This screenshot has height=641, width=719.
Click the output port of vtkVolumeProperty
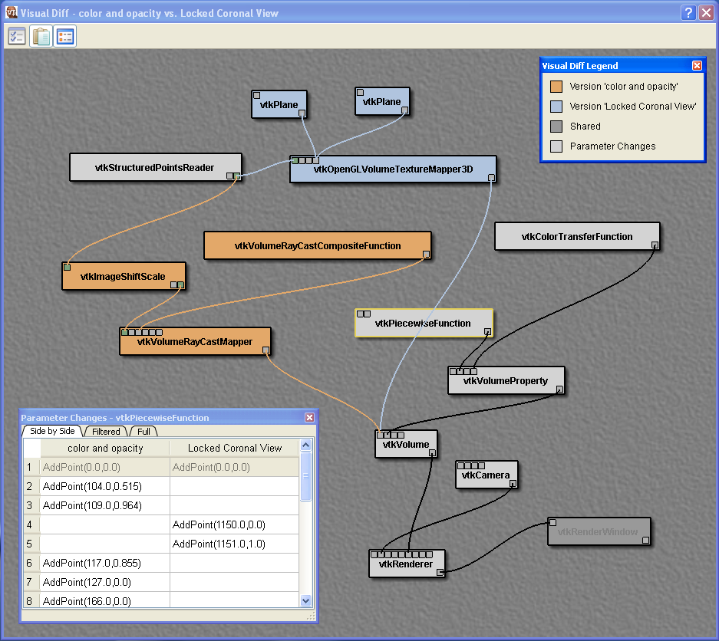559,389
